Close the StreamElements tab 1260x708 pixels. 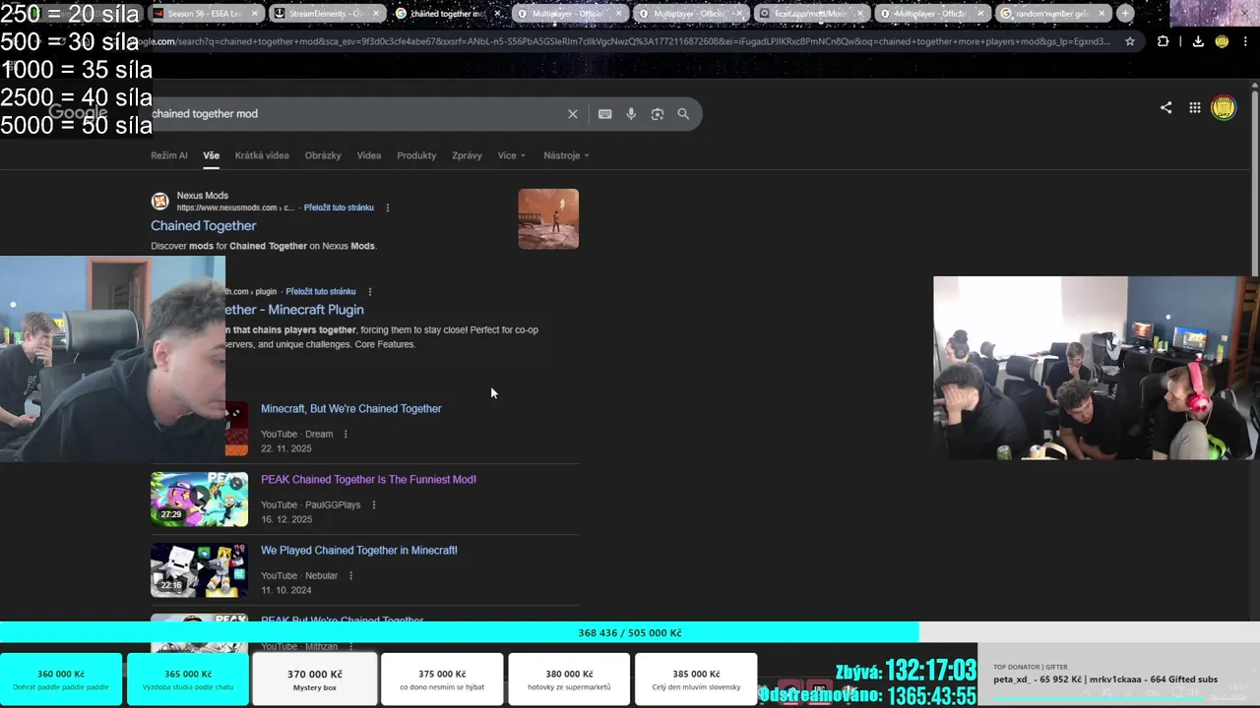pos(377,14)
